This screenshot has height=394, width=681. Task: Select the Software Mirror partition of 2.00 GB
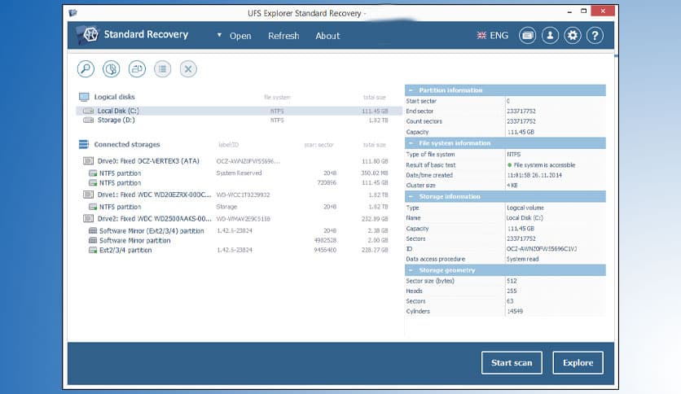coord(238,240)
